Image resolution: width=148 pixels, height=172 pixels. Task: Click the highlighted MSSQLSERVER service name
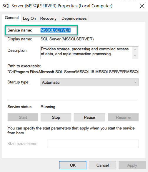click(56, 30)
